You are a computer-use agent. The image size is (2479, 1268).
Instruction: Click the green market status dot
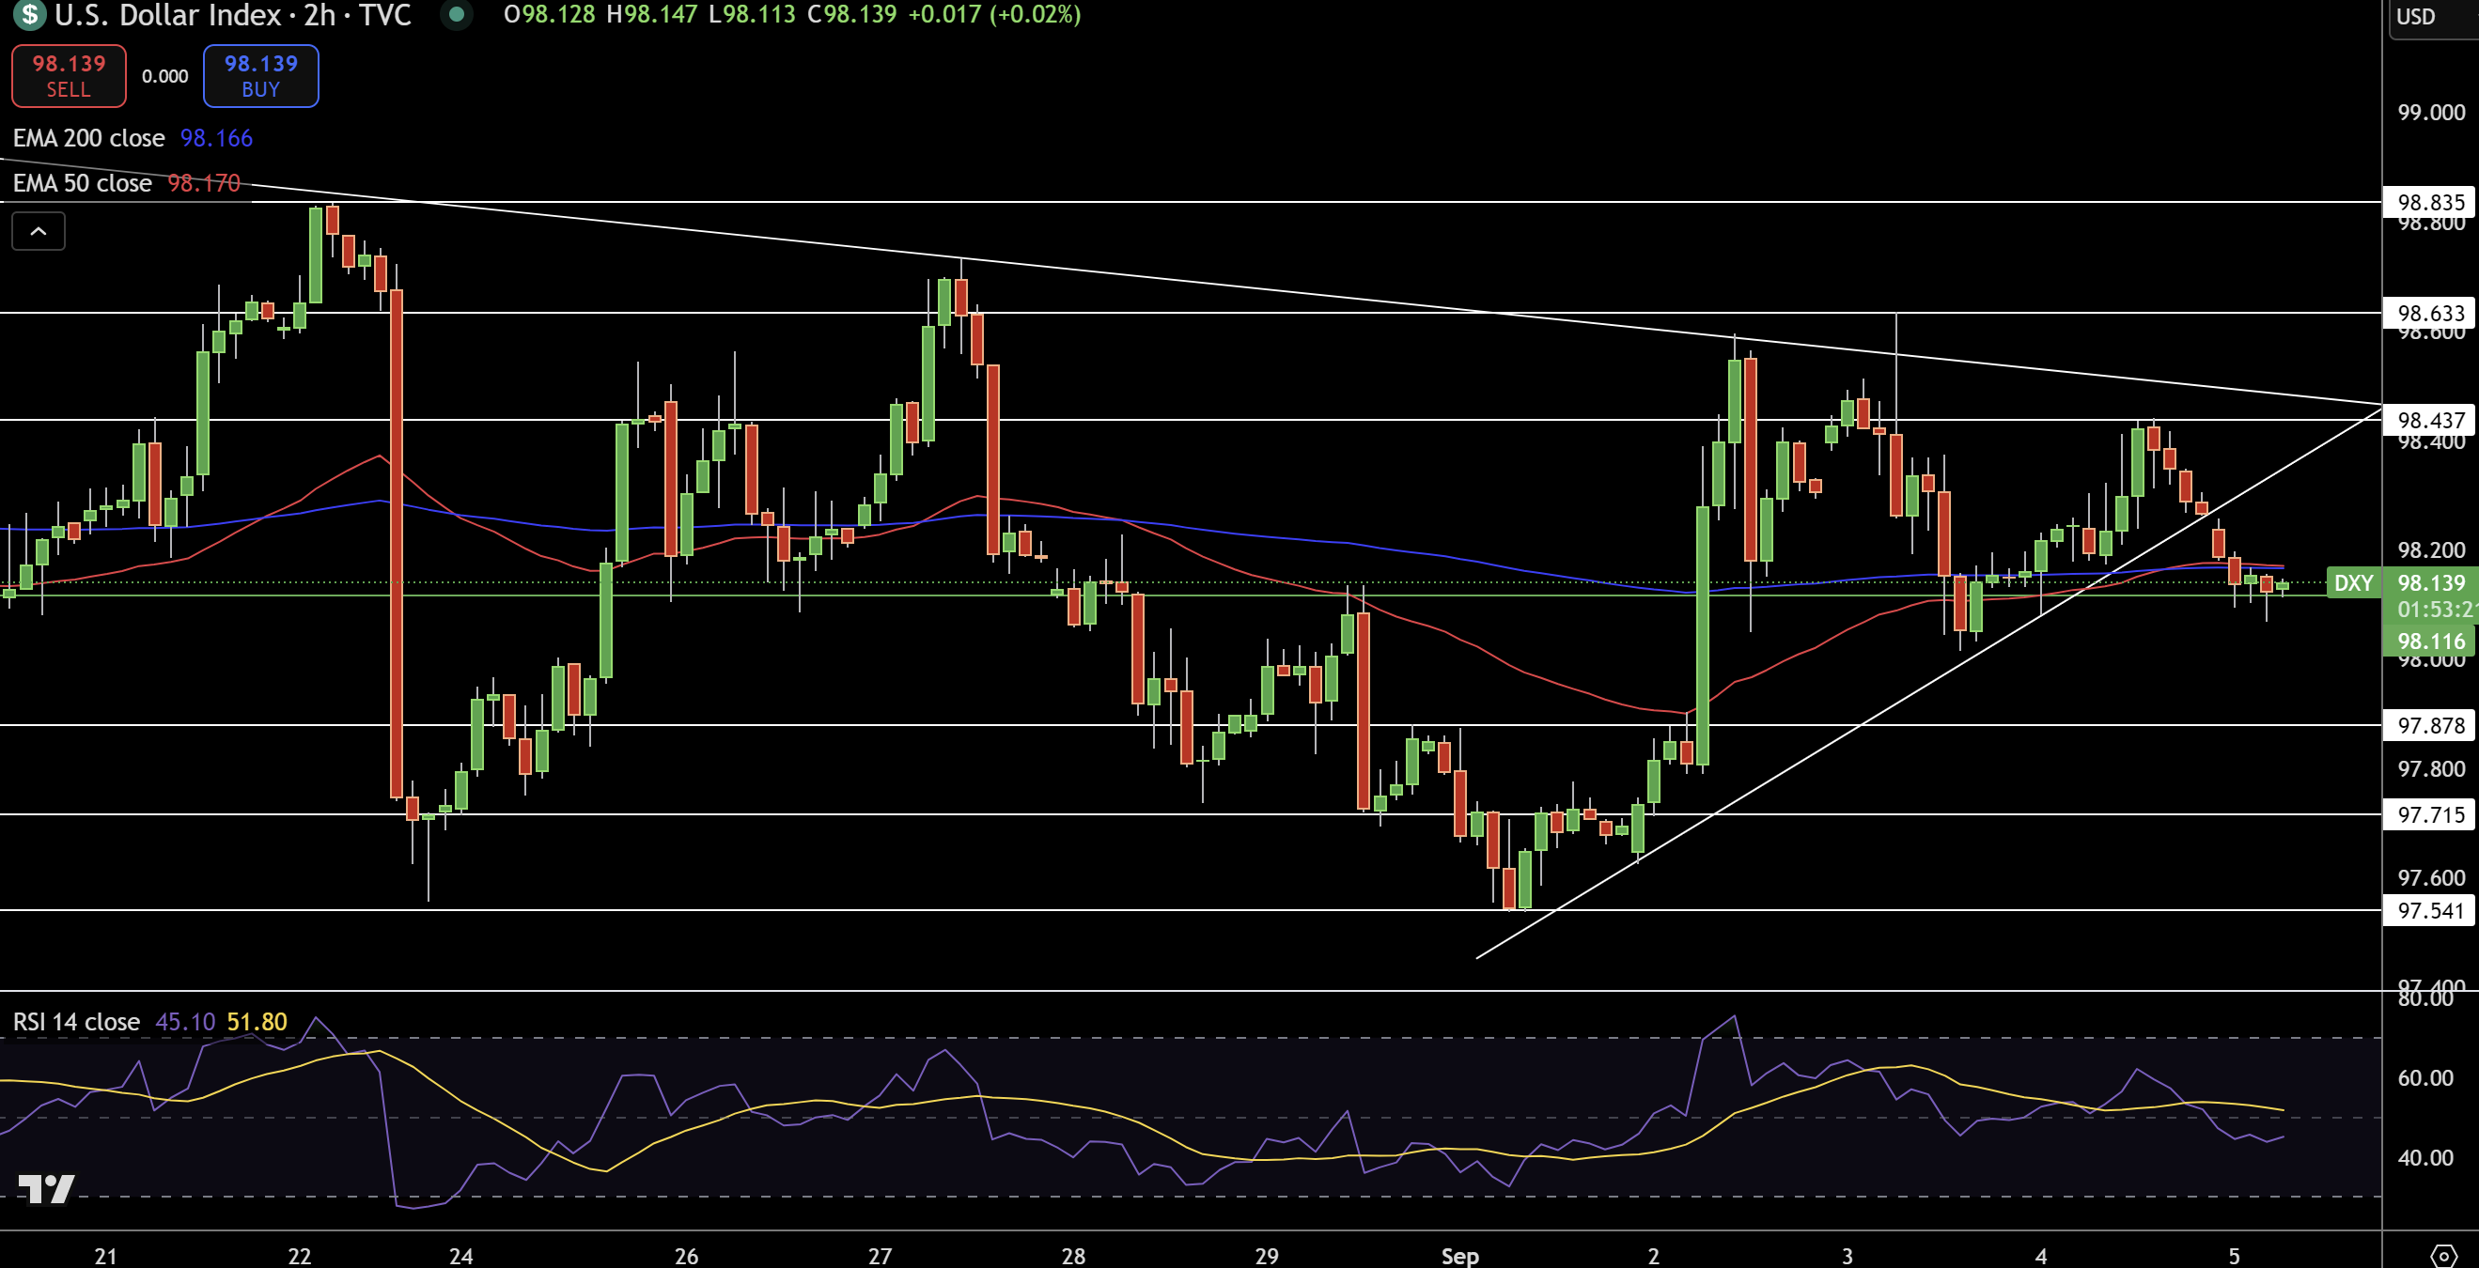[x=457, y=14]
